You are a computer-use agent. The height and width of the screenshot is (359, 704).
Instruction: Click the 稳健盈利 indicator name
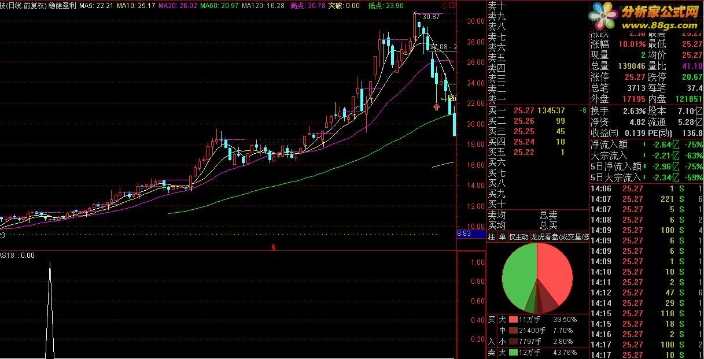61,6
